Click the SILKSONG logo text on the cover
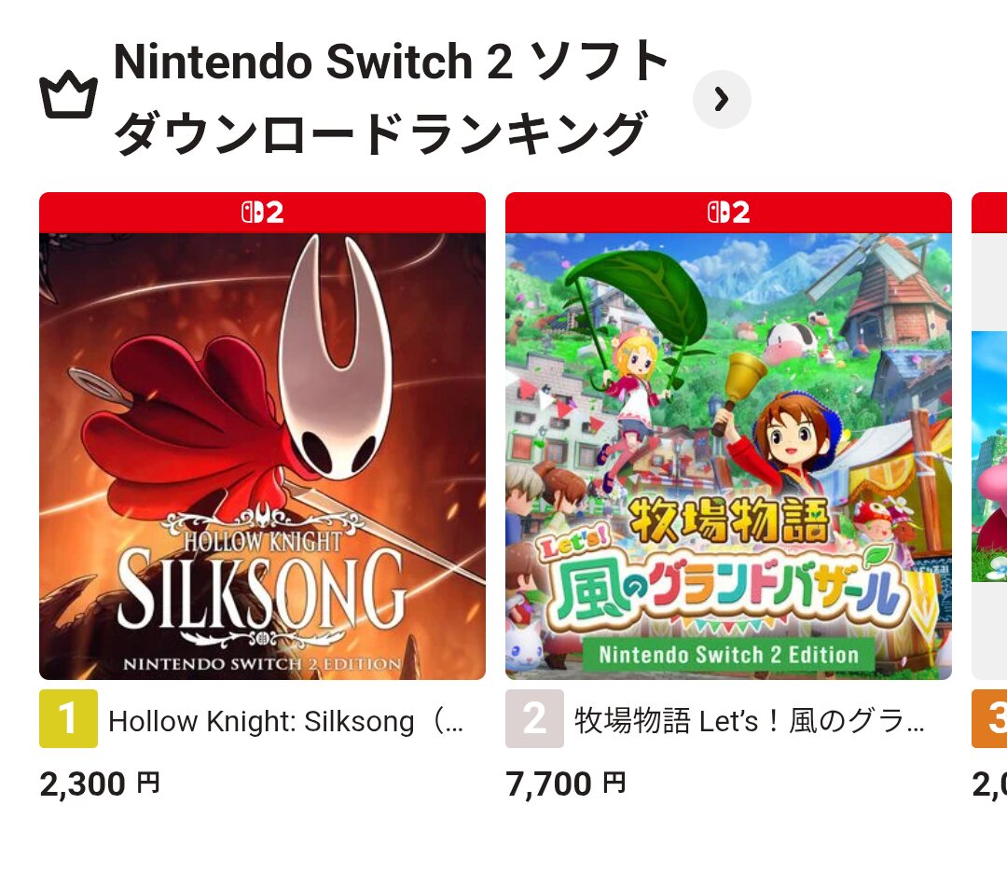1007x874 pixels. pos(262,590)
